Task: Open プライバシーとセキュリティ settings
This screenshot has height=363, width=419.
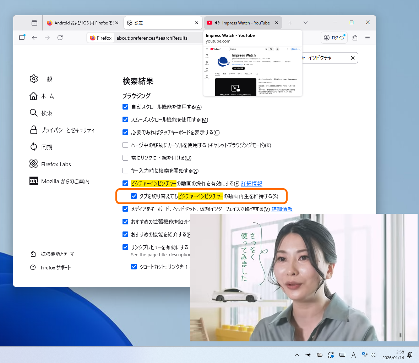Action: point(67,130)
